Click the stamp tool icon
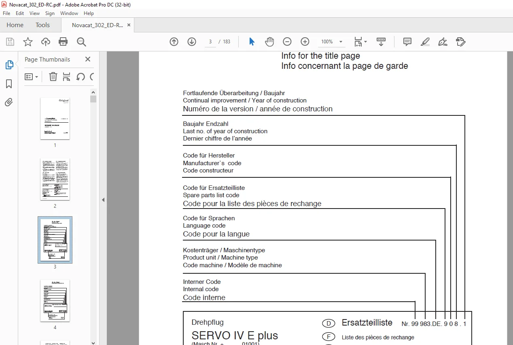Screen dimensions: 513x345 (460, 42)
